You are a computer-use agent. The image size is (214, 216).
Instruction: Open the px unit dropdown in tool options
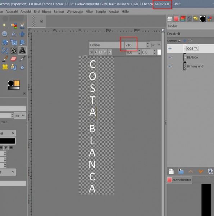20,116
